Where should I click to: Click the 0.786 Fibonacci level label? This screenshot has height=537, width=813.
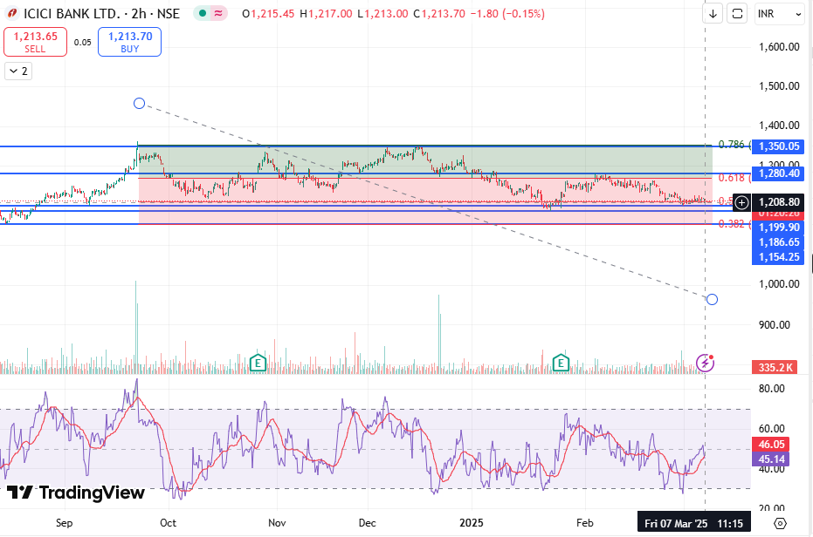coord(732,144)
